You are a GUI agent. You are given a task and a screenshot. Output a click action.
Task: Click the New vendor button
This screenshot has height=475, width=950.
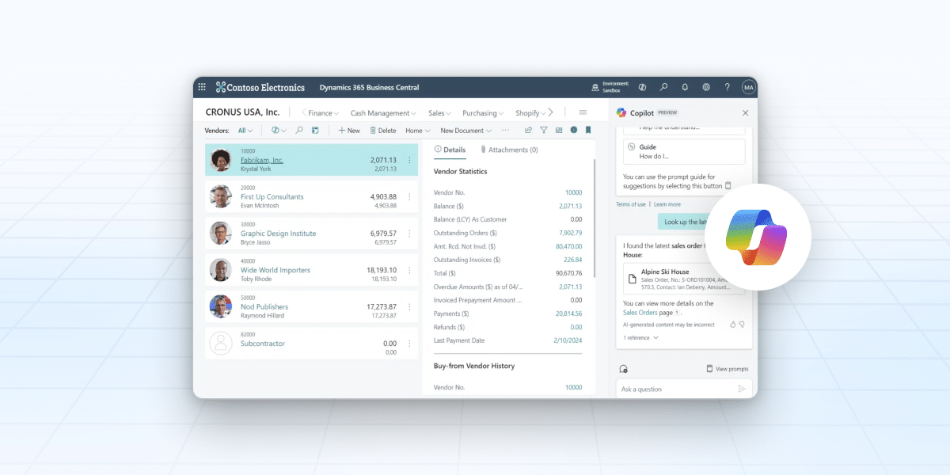349,131
